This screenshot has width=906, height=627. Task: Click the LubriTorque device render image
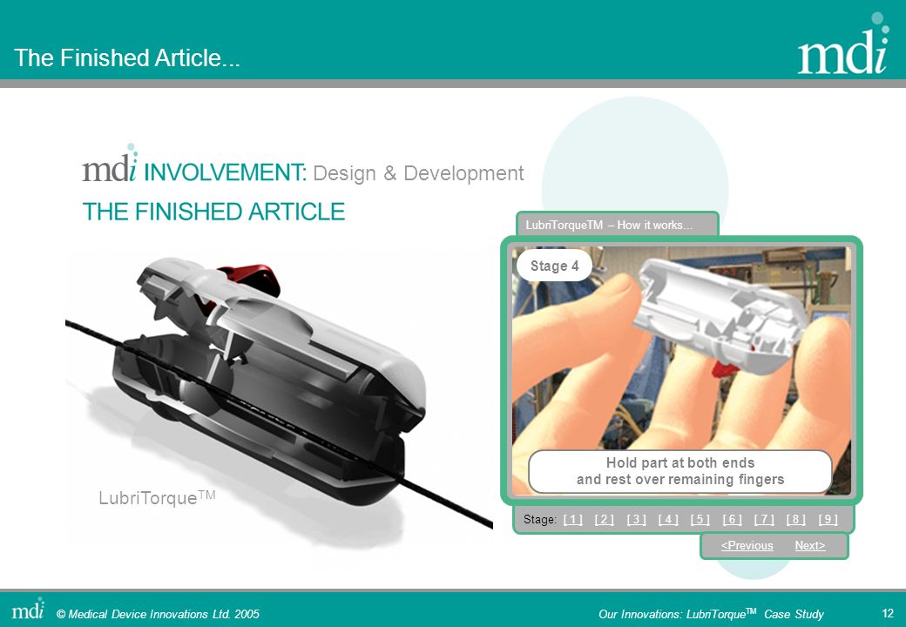pos(279,396)
